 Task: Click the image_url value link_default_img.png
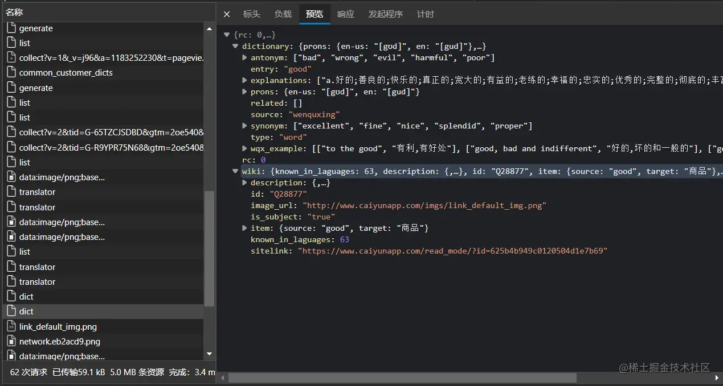(x=424, y=205)
